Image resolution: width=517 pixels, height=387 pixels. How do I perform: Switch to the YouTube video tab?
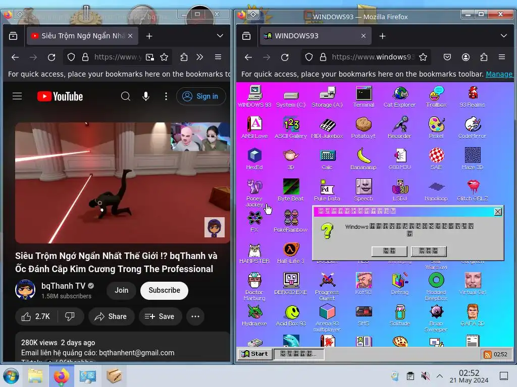pyautogui.click(x=82, y=36)
